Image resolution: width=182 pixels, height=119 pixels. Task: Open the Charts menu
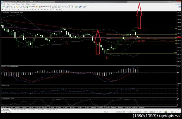tap(18, 4)
